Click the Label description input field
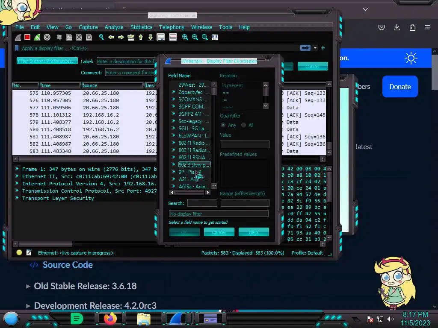Image resolution: width=438 pixels, height=328 pixels. pyautogui.click(x=126, y=61)
